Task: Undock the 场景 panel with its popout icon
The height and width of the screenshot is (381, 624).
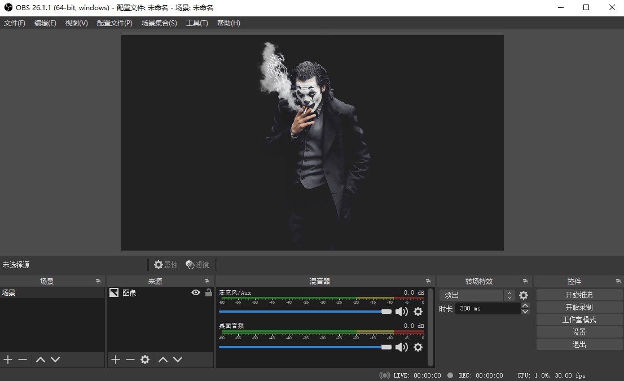Action: [98, 281]
